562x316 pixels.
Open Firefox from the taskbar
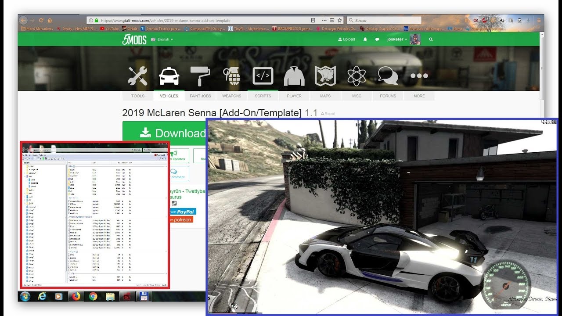(76, 297)
